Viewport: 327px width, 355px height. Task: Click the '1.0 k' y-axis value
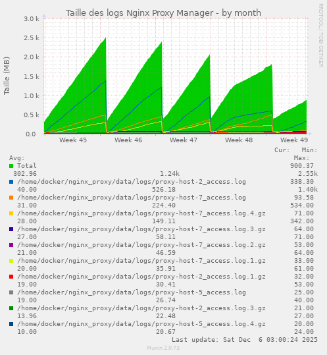(32, 96)
